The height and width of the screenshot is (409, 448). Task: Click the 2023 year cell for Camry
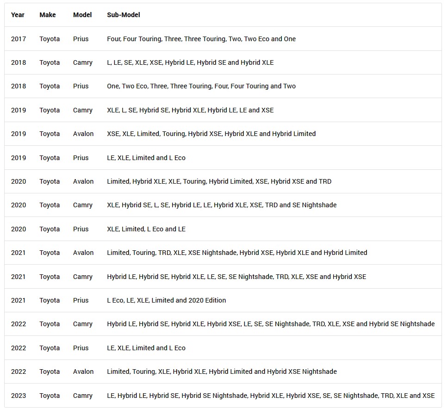coord(19,396)
